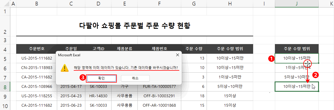Image resolution: width=334 pixels, height=110 pixels.
Task: Click the dialog message about existing data
Action: pos(126,68)
